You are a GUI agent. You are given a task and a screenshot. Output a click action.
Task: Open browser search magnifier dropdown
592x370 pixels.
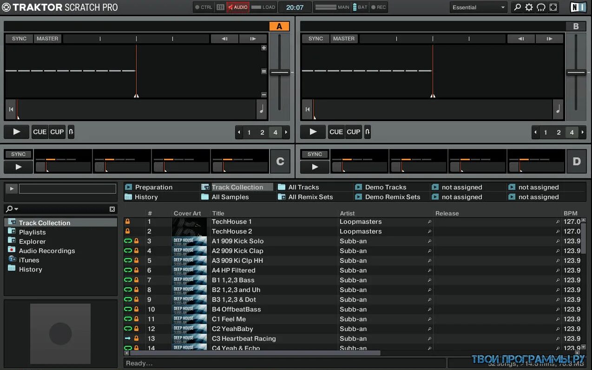point(12,209)
